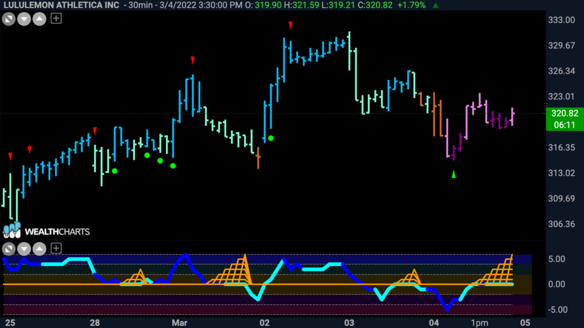Click the 323.01 price axis label
Image resolution: width=584 pixels, height=328 pixels.
(x=561, y=97)
